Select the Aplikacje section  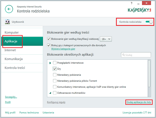[x=22, y=41]
